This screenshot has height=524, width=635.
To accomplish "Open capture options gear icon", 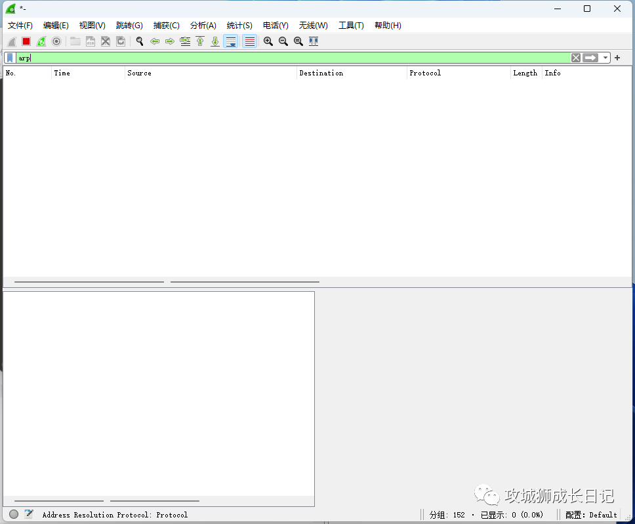I will click(x=56, y=41).
